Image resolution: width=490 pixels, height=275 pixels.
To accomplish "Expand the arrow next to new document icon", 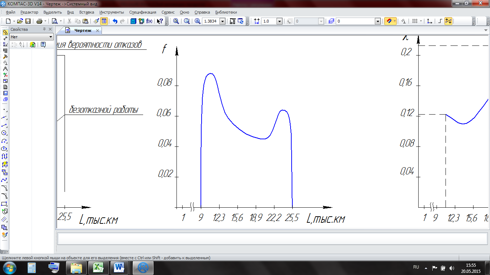I will 14,21.
